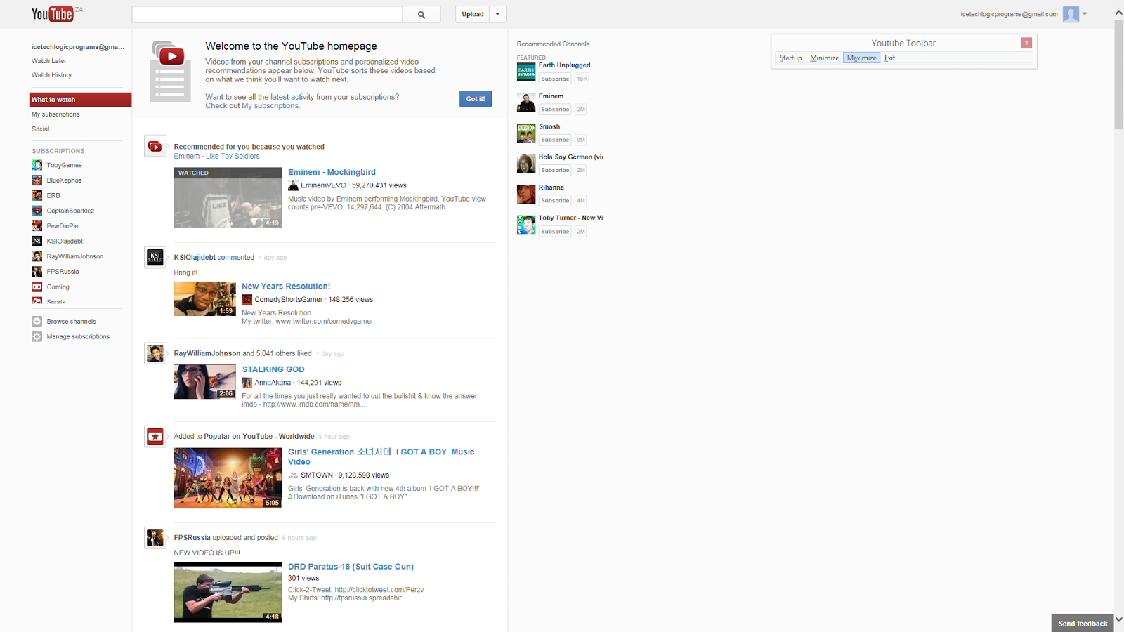Open the Social feed from the sidebar
The width and height of the screenshot is (1124, 632).
point(40,129)
